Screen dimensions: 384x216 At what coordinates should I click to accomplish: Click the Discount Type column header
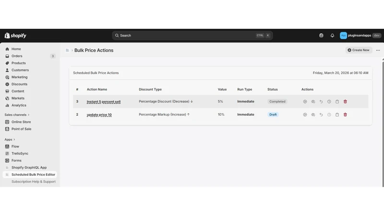150,89
